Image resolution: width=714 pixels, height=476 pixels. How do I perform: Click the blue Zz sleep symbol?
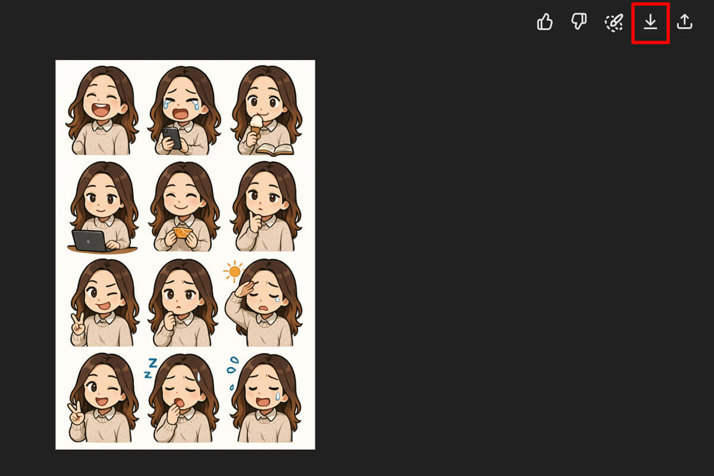tap(149, 368)
